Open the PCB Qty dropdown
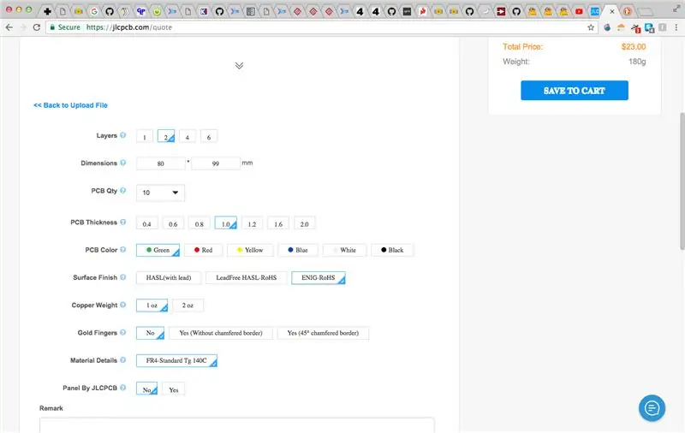This screenshot has width=685, height=433. pos(160,193)
